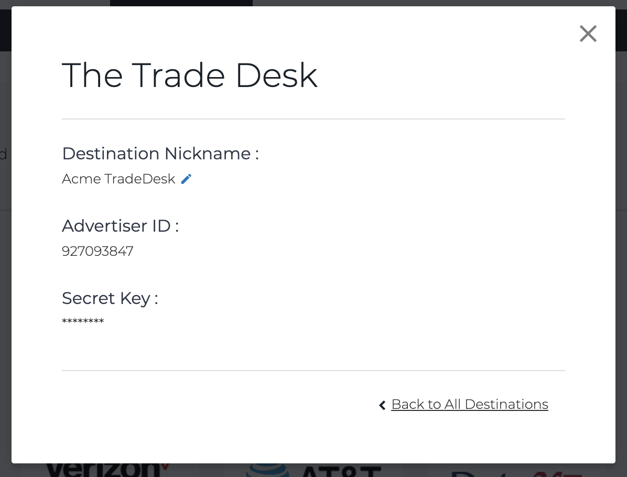This screenshot has height=477, width=627.
Task: Click the back chevron beside All Destinations
Action: 382,405
